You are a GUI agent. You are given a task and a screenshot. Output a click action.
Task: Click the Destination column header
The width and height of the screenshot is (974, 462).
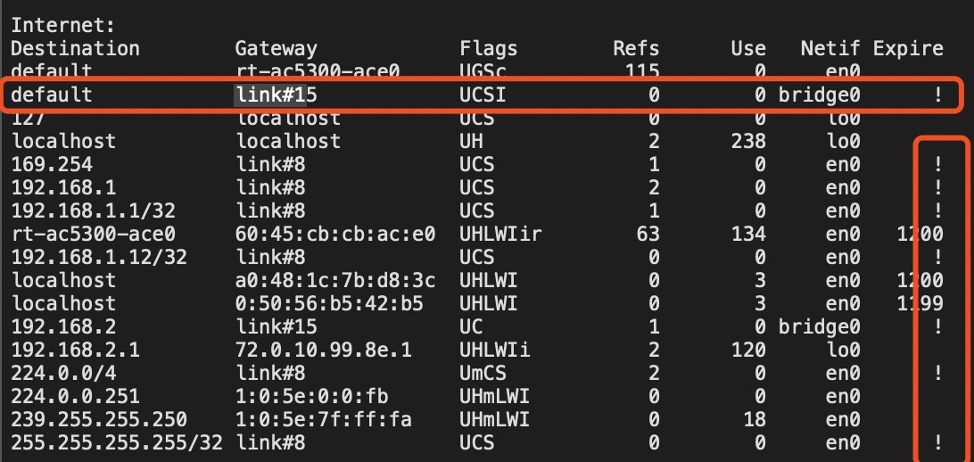point(75,48)
